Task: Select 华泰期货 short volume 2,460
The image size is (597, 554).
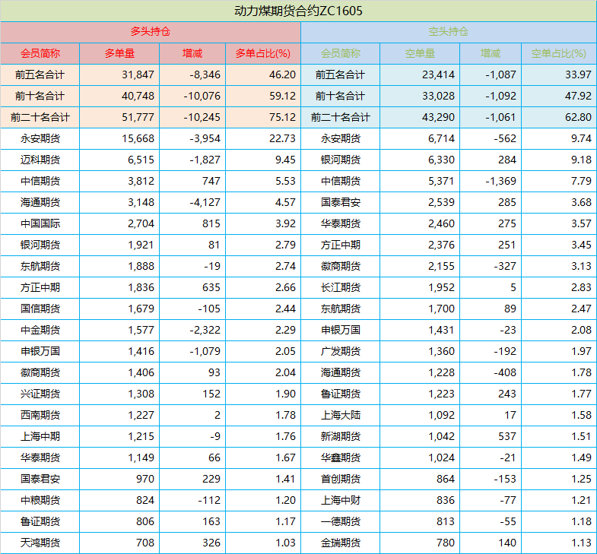Action: [441, 223]
